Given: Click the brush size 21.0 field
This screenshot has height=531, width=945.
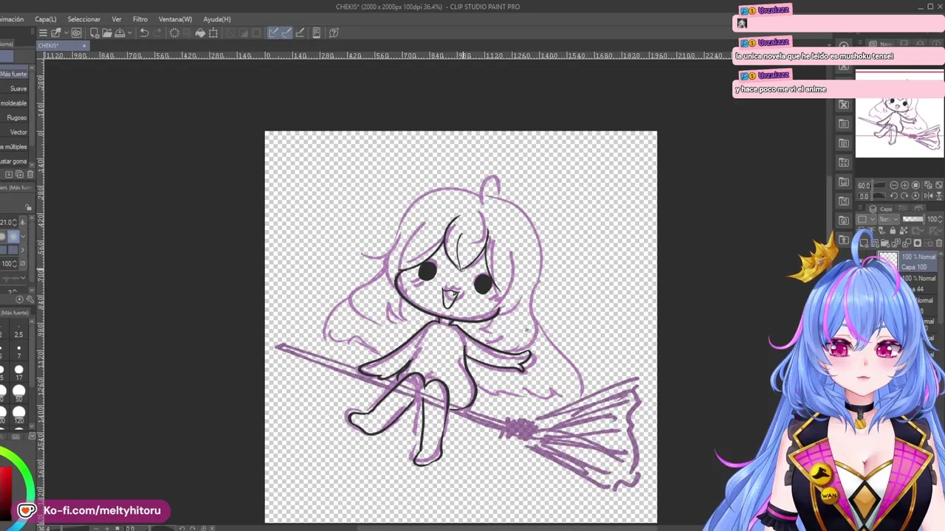Looking at the screenshot, I should pyautogui.click(x=9, y=222).
